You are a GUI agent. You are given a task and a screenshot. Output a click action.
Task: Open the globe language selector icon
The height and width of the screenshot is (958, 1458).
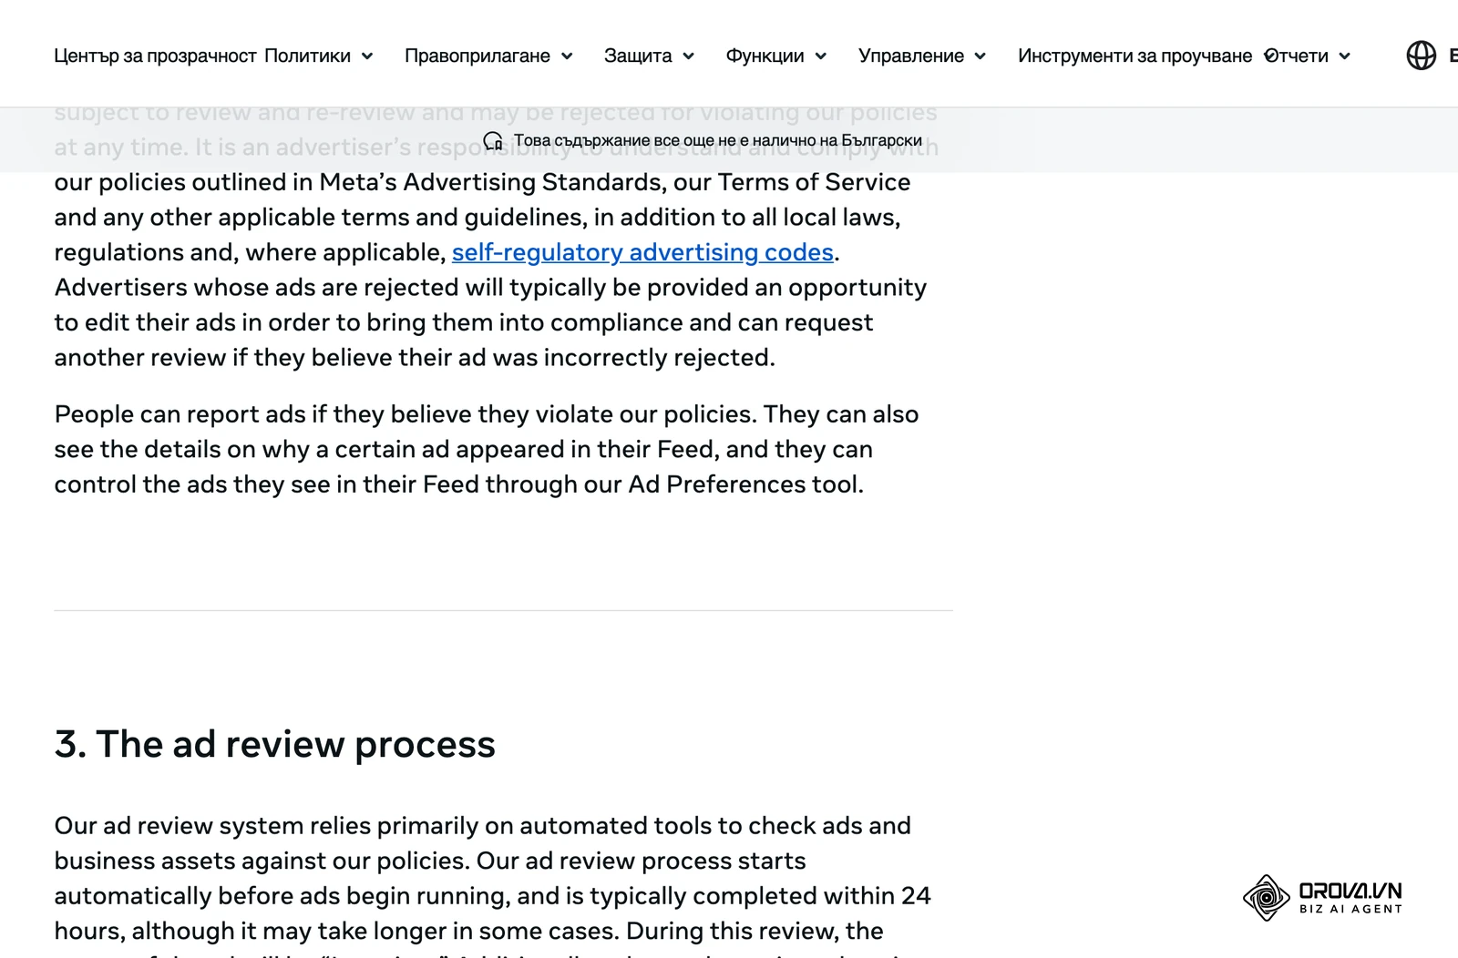(x=1421, y=56)
